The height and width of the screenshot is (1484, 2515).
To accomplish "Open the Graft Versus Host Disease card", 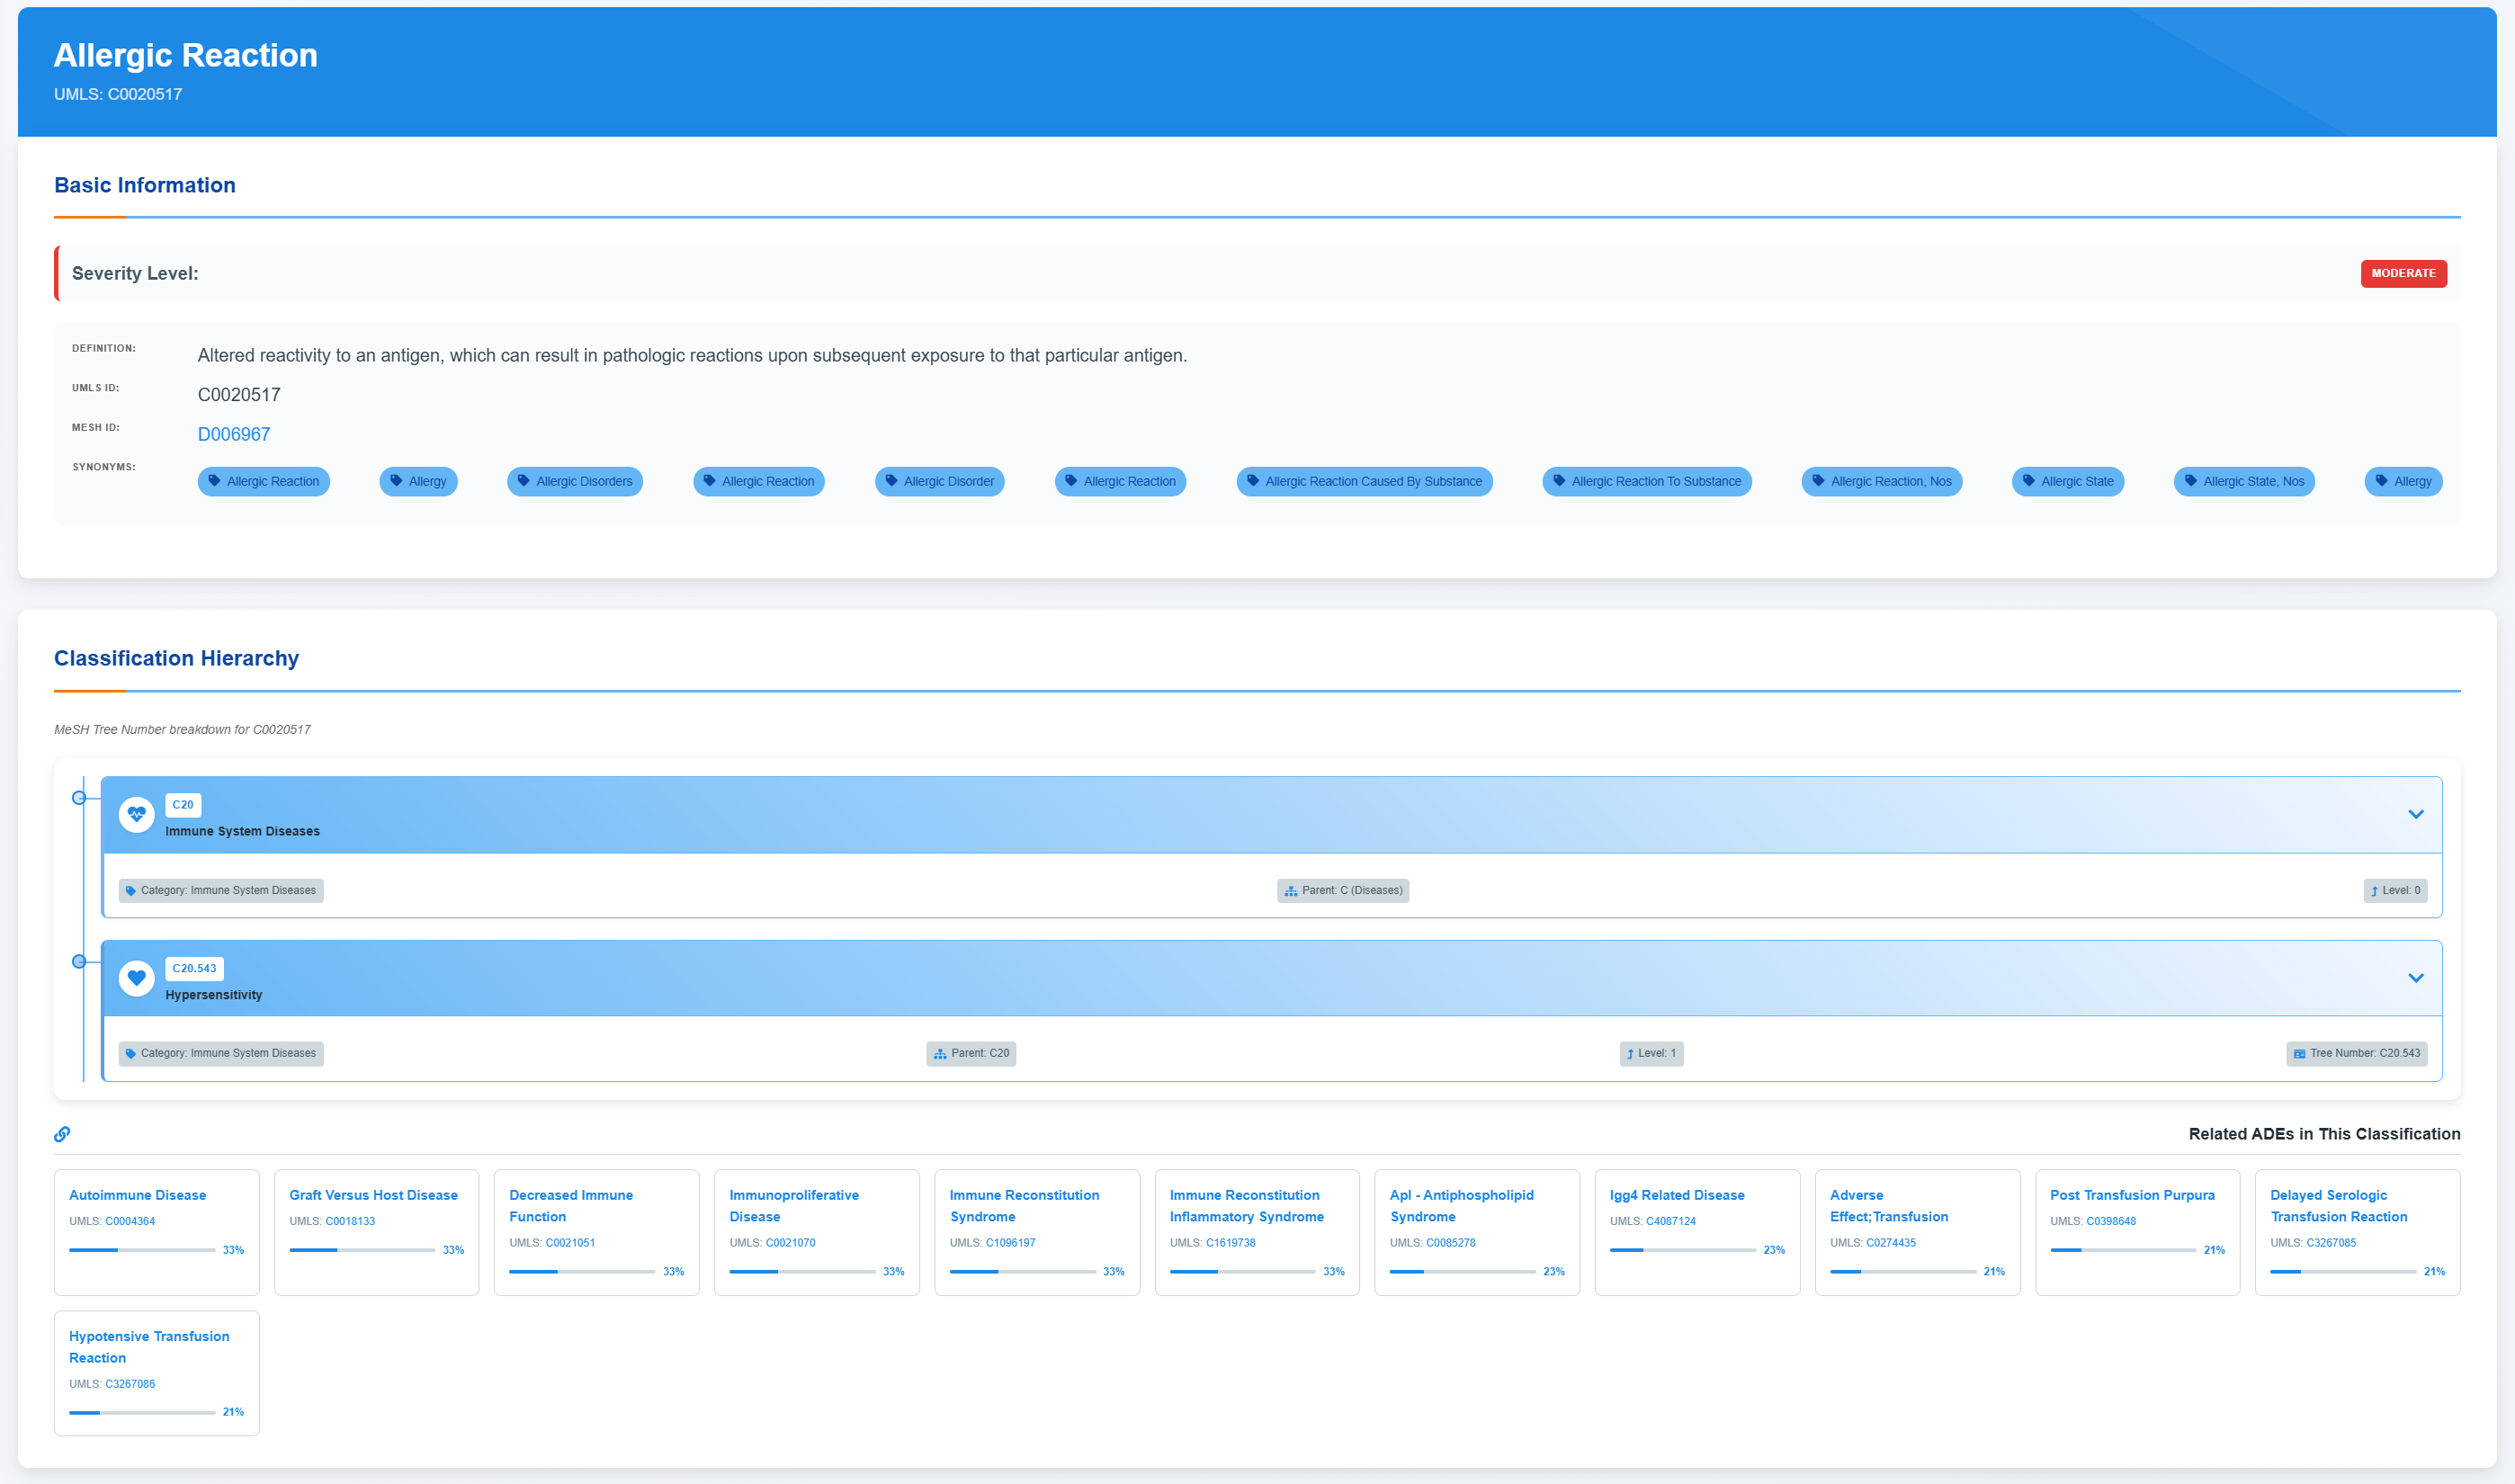I will [373, 1195].
